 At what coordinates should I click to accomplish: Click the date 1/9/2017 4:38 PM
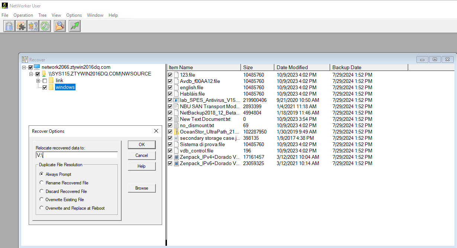pyautogui.click(x=295, y=138)
